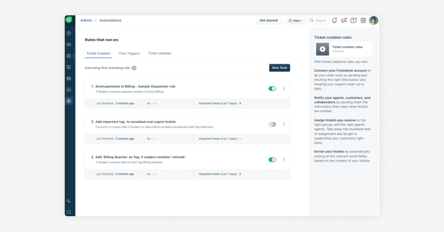Enable the Add important tag rule toggle
Viewport: 444px width, 232px height.
272,124
